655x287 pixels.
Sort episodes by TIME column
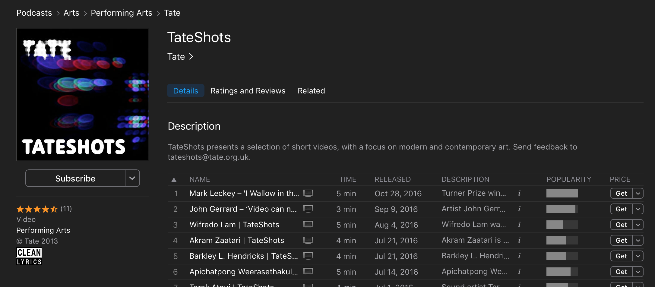click(x=348, y=179)
